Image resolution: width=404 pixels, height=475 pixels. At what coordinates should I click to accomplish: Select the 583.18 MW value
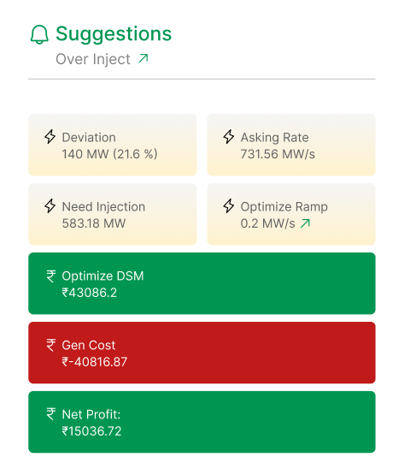coord(94,223)
